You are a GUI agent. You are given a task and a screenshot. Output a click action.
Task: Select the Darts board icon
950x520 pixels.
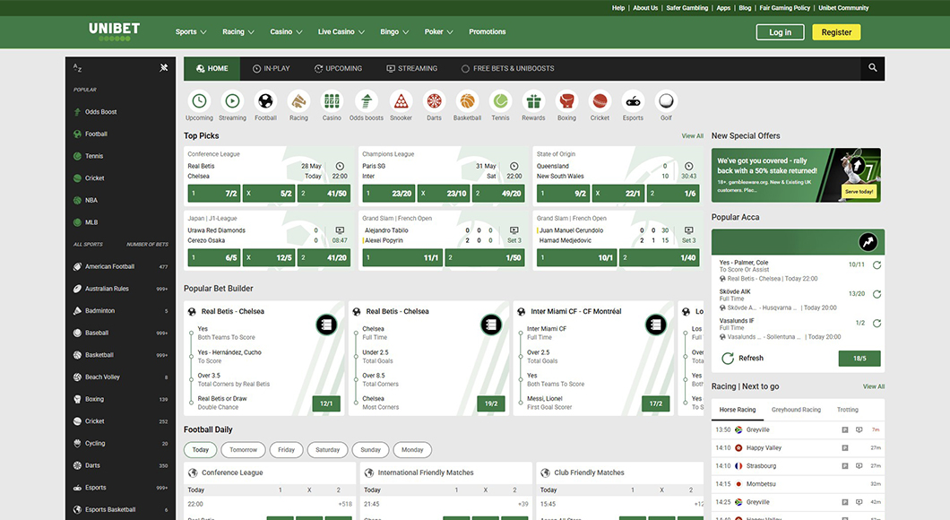(x=434, y=101)
